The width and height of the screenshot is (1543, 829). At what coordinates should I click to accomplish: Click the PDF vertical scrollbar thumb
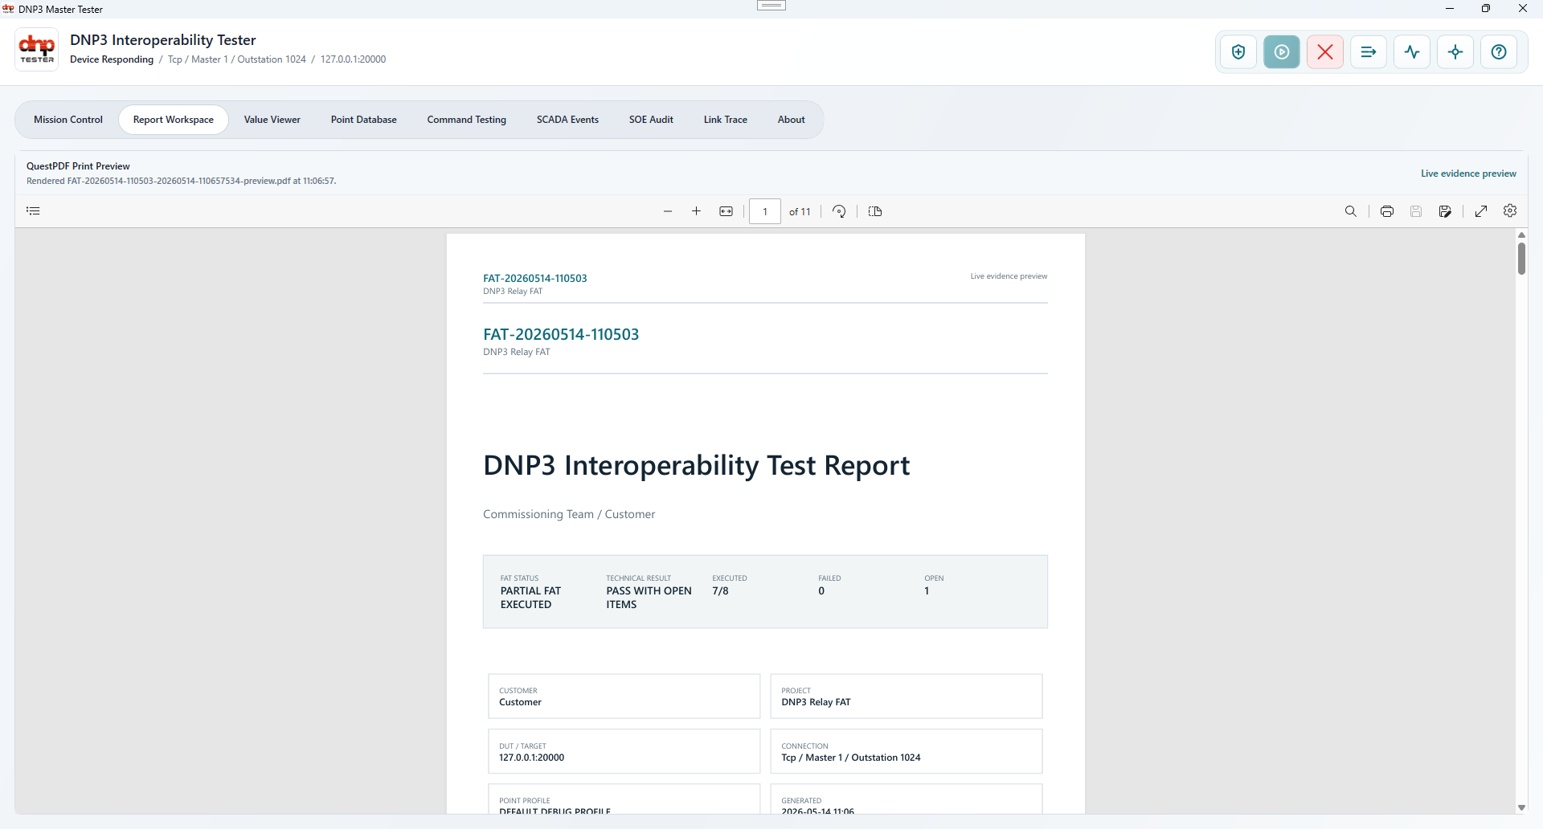point(1521,259)
